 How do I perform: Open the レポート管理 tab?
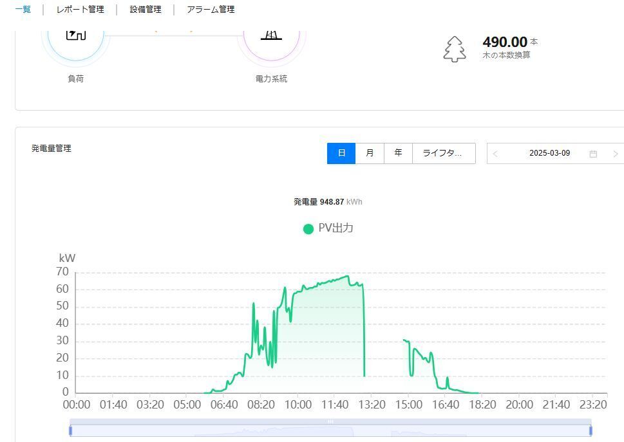80,10
